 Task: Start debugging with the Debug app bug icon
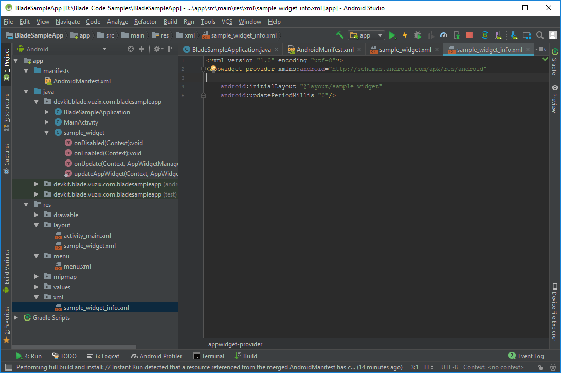418,35
